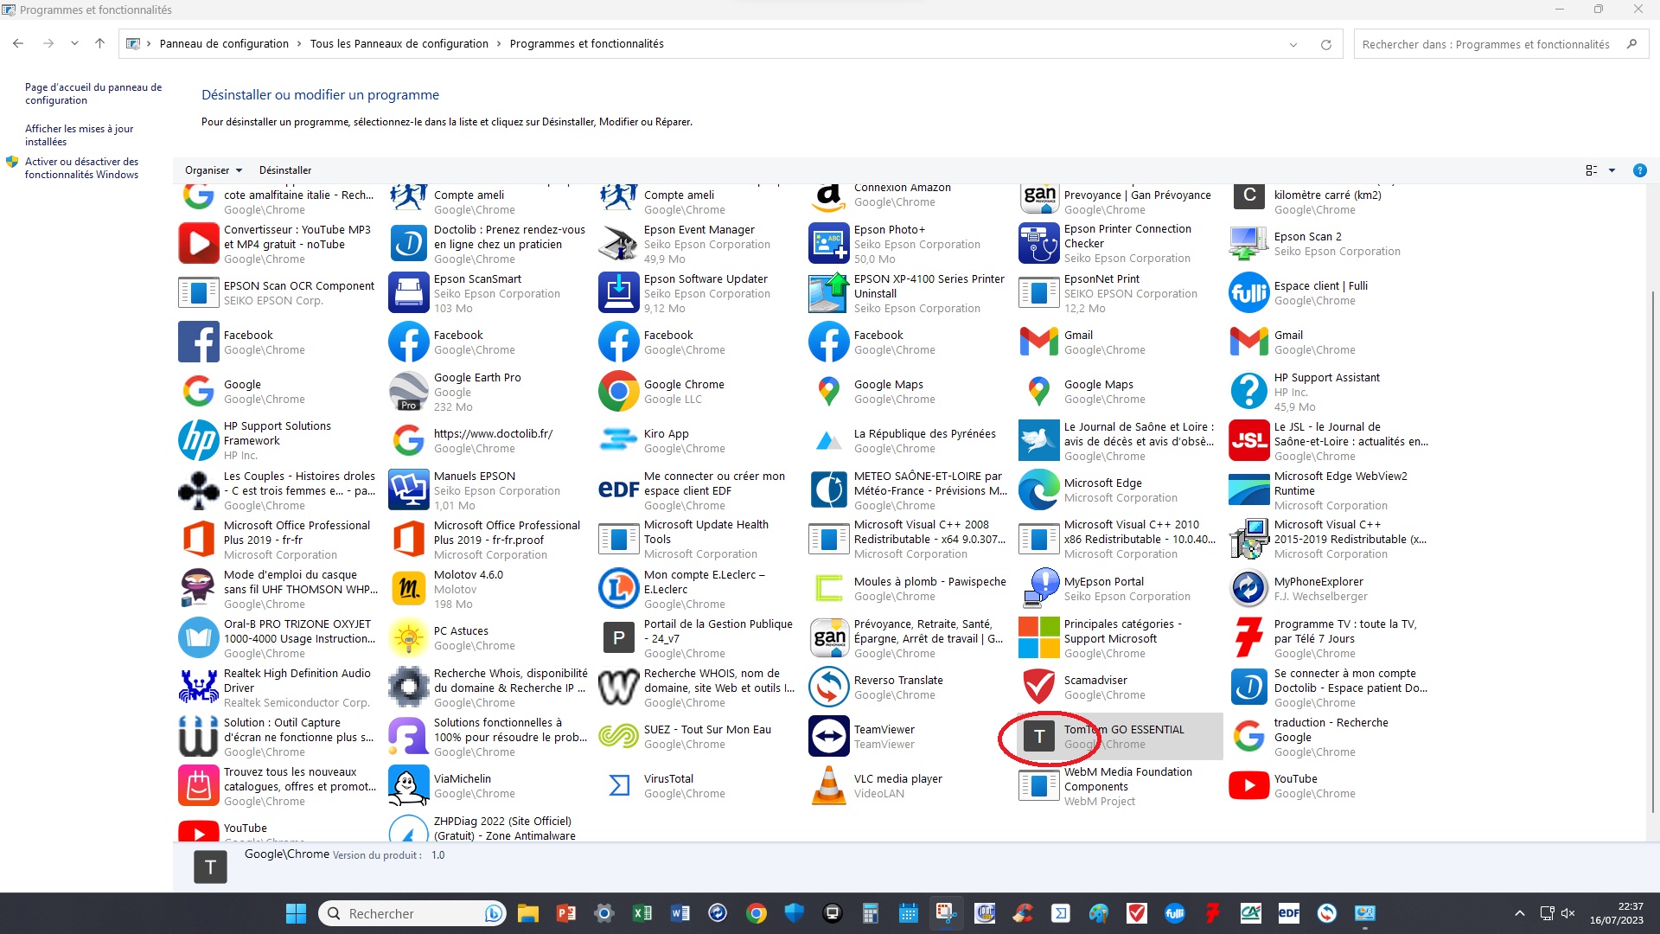Select the Microsoft Edge WebView2 Runtime icon
This screenshot has width=1660, height=934.
(1249, 490)
